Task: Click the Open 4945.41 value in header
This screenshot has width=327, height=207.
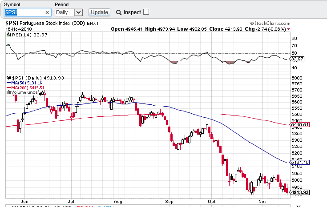Action: click(127, 29)
